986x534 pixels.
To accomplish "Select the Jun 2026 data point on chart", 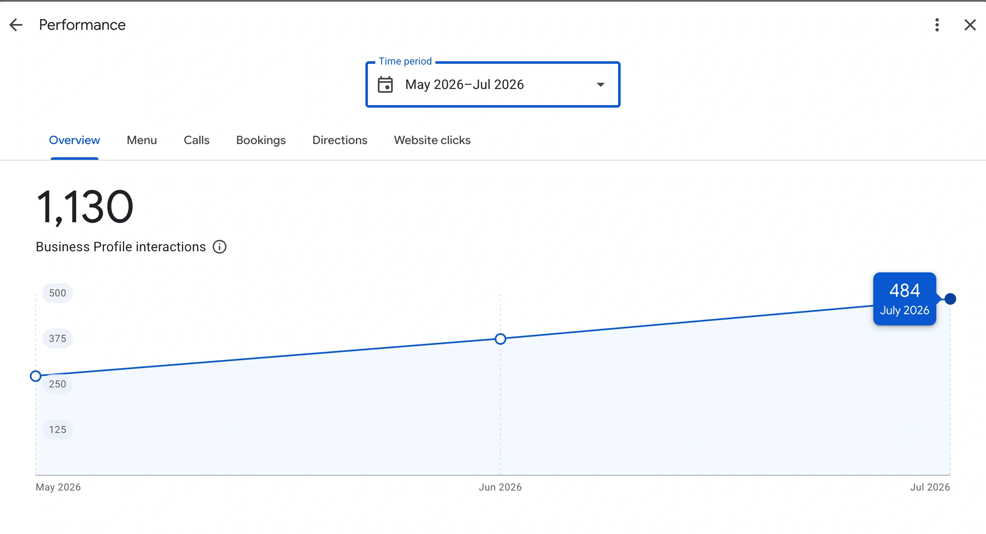I will (x=500, y=339).
